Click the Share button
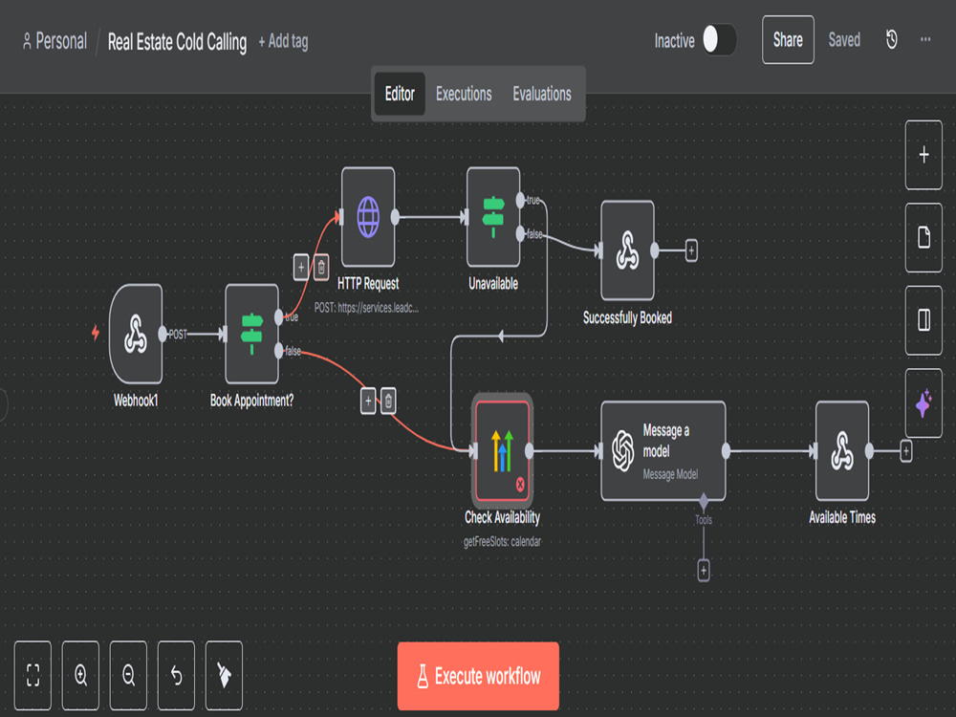 click(788, 40)
